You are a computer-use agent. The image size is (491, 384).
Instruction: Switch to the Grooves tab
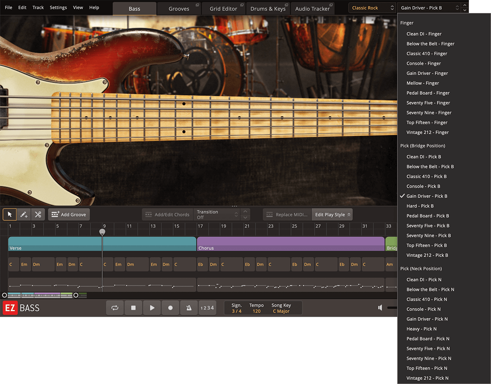pos(179,8)
